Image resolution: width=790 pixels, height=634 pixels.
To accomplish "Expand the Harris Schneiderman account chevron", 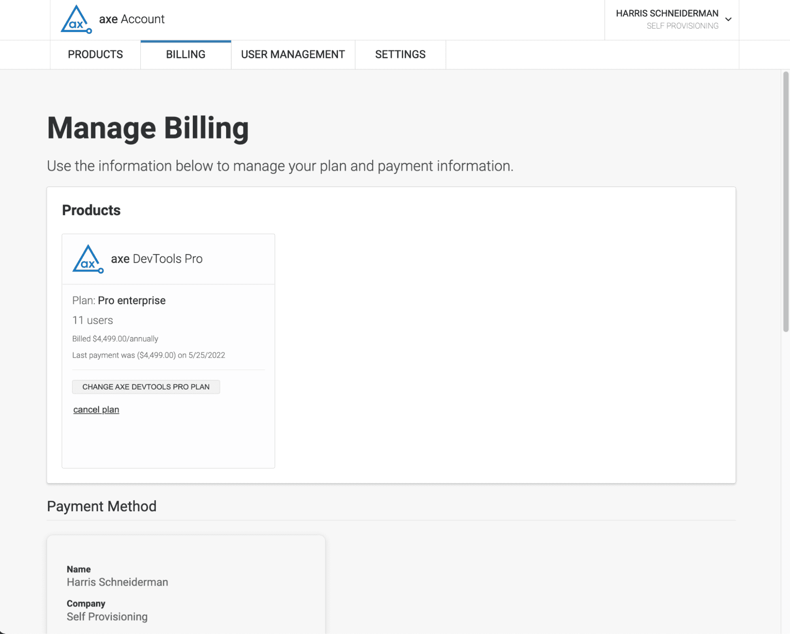I will pyautogui.click(x=728, y=19).
